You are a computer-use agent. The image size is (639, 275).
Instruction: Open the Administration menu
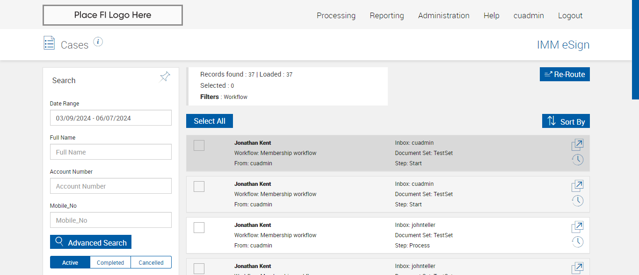coord(443,15)
